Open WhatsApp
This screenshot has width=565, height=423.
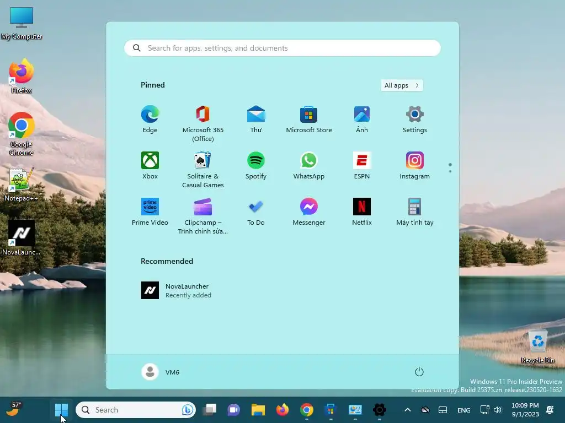309,165
